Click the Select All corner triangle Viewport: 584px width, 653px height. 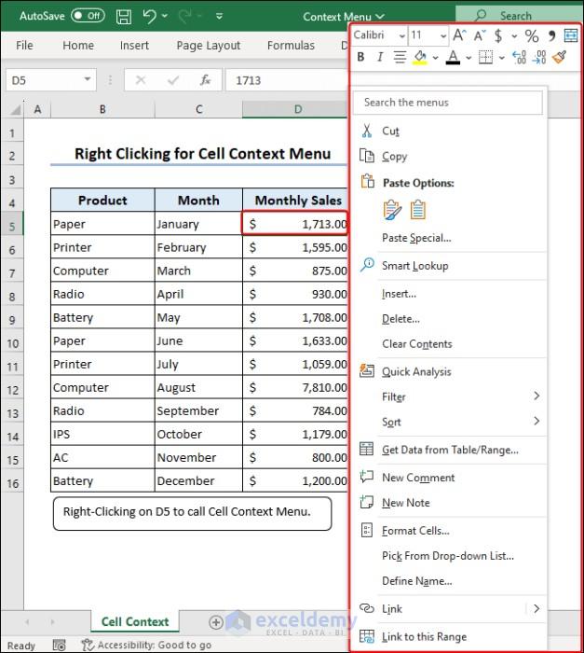coord(16,109)
